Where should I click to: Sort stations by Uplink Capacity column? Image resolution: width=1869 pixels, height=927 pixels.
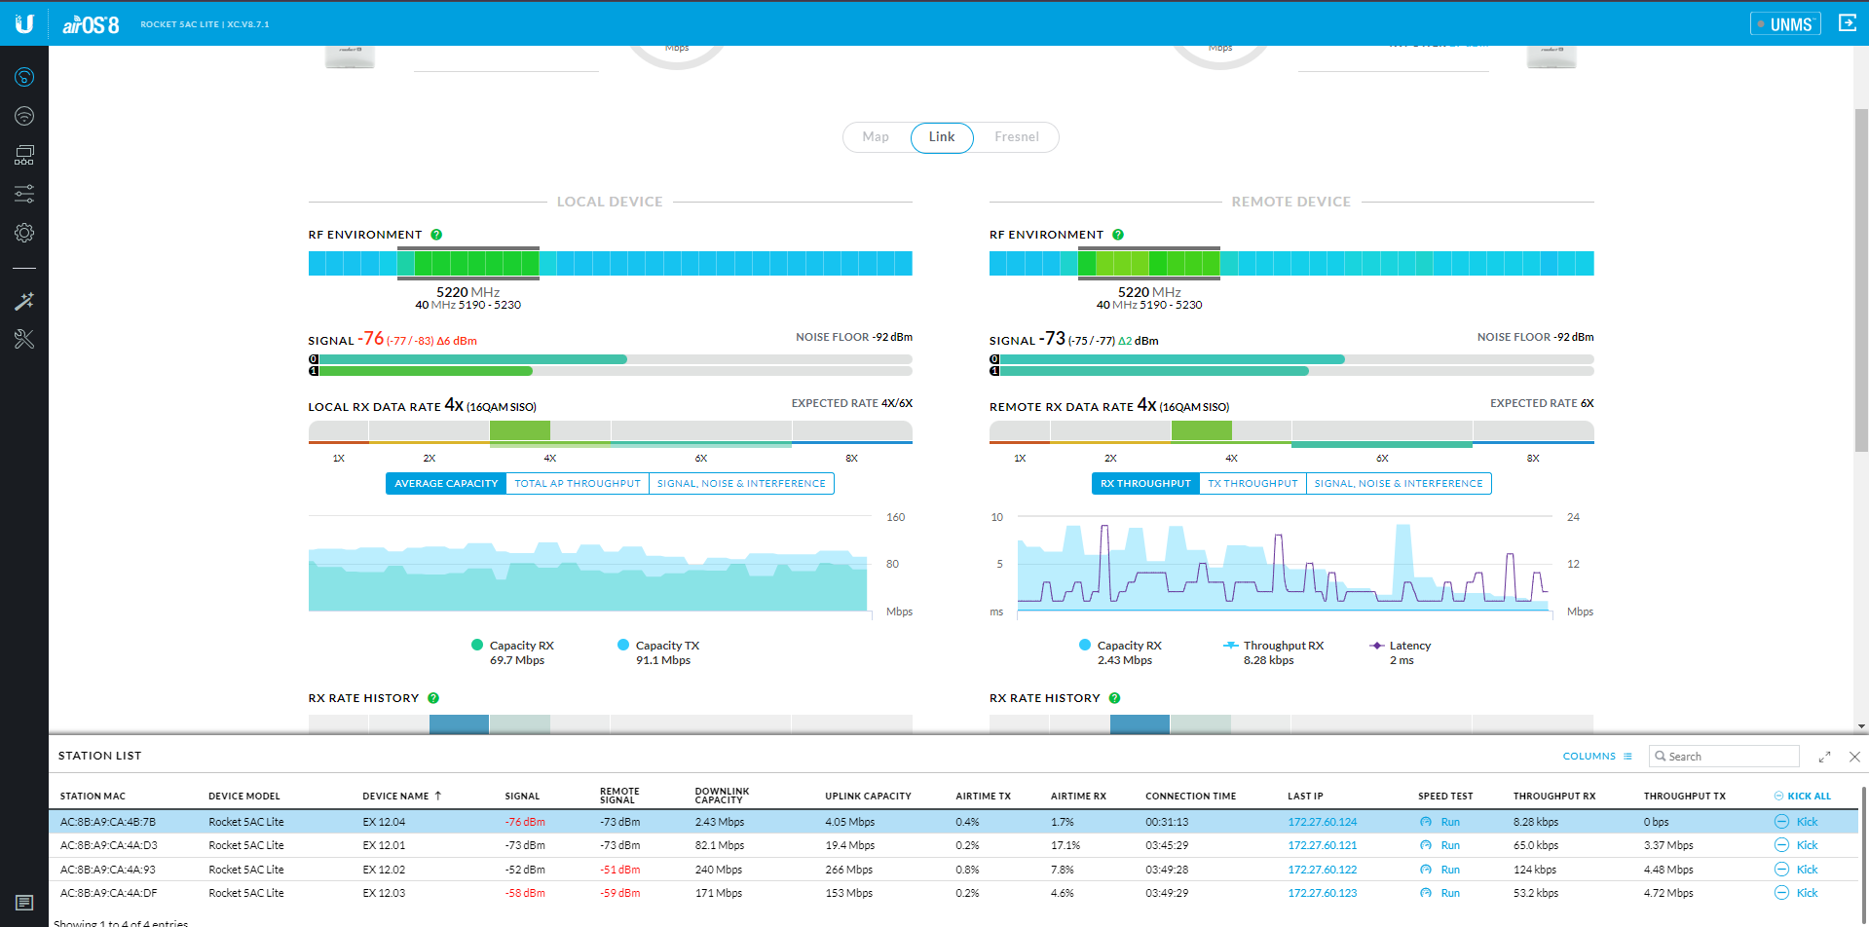coord(868,796)
